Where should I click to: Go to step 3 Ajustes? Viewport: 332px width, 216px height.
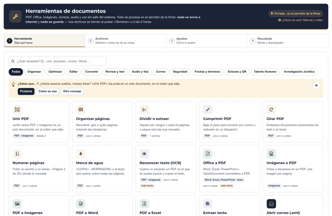(x=206, y=41)
